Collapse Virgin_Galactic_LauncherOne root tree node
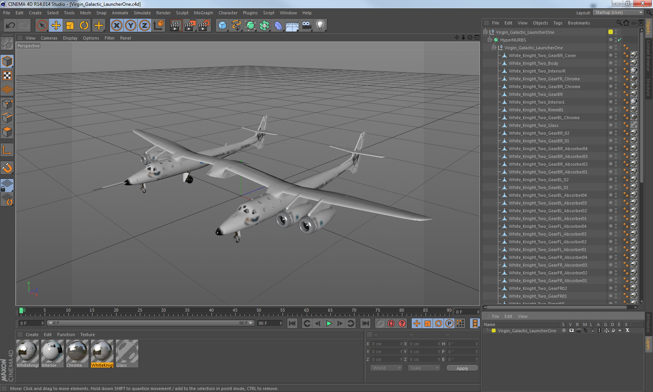 coord(485,32)
